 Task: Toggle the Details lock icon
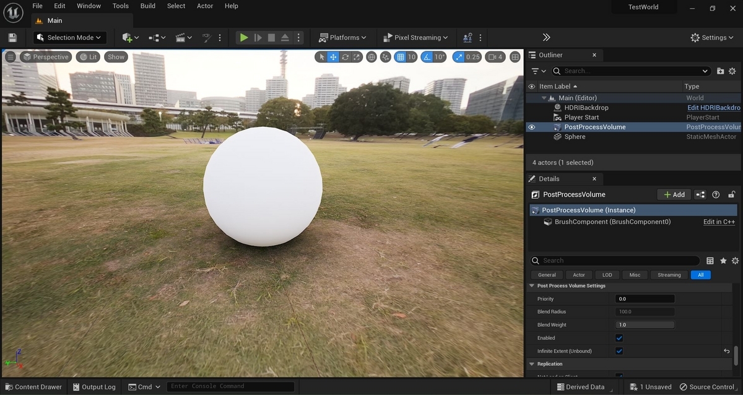732,194
